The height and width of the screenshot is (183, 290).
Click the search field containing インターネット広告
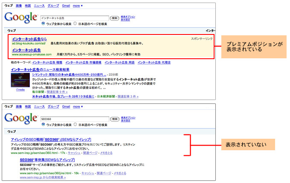point(75,18)
